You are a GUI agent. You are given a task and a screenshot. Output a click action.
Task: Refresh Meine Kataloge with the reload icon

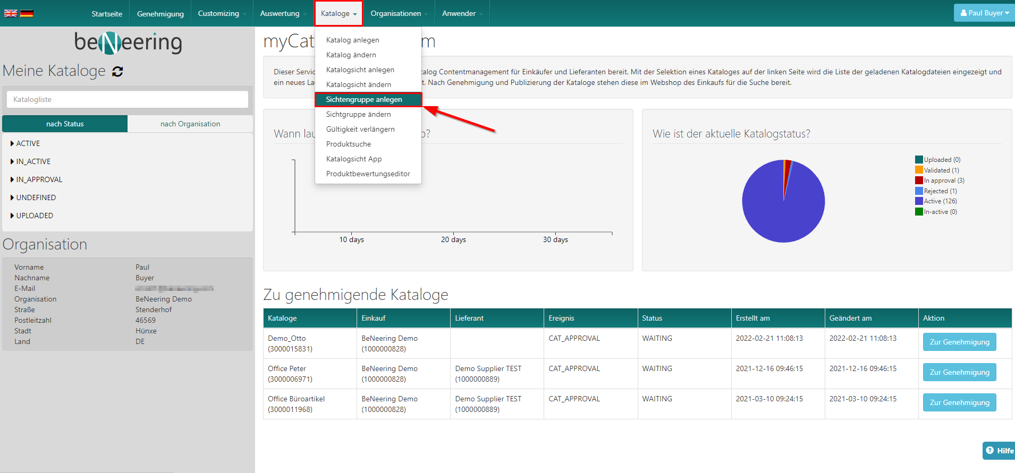click(x=117, y=72)
